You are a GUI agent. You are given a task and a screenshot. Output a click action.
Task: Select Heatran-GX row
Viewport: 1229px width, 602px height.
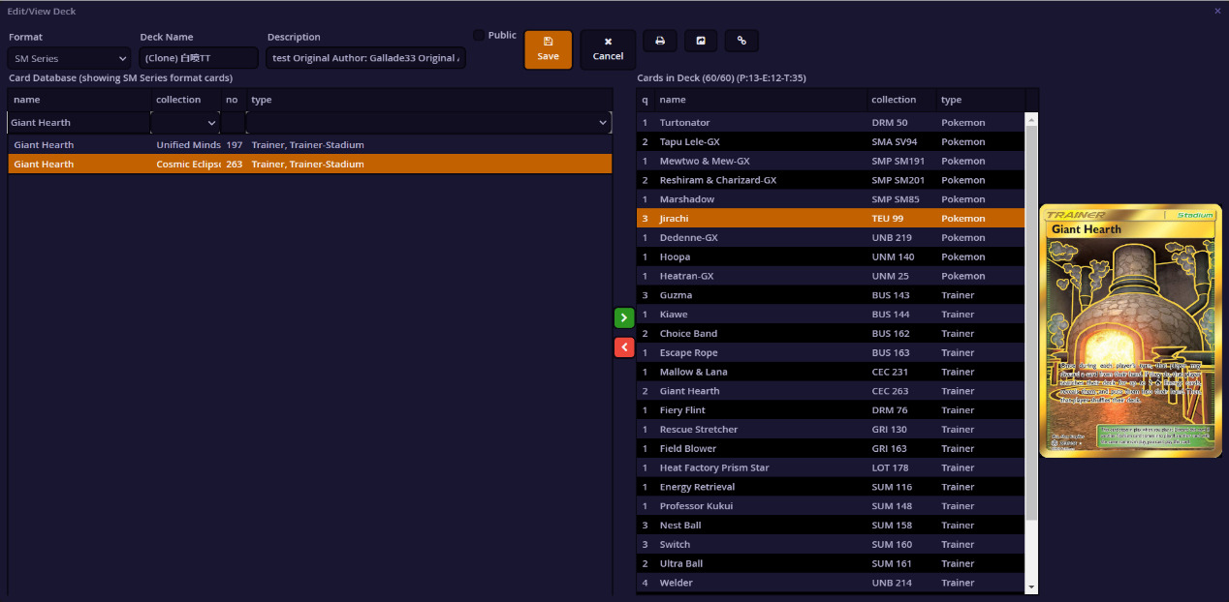coord(831,276)
